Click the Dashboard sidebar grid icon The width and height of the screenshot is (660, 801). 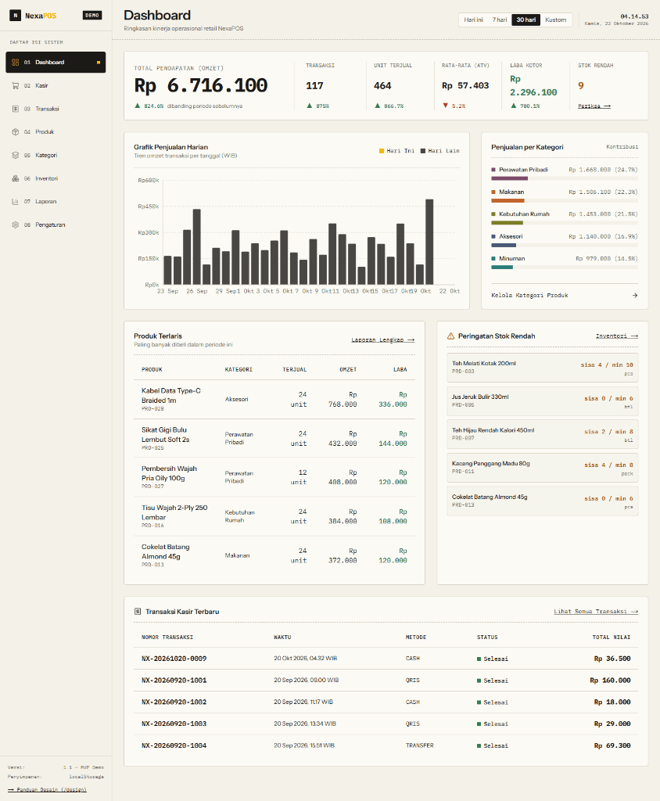(16, 63)
